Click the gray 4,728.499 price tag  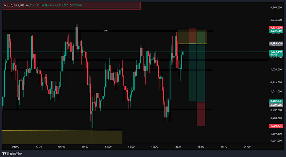pyautogui.click(x=276, y=43)
